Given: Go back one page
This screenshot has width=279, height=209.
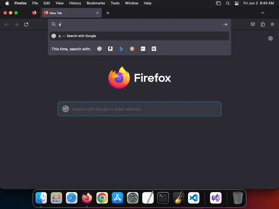Looking at the screenshot, I should point(7,24).
